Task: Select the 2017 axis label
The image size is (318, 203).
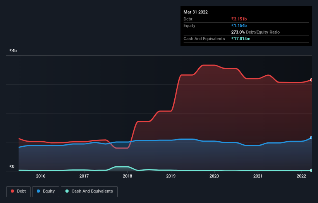Action: pyautogui.click(x=84, y=176)
